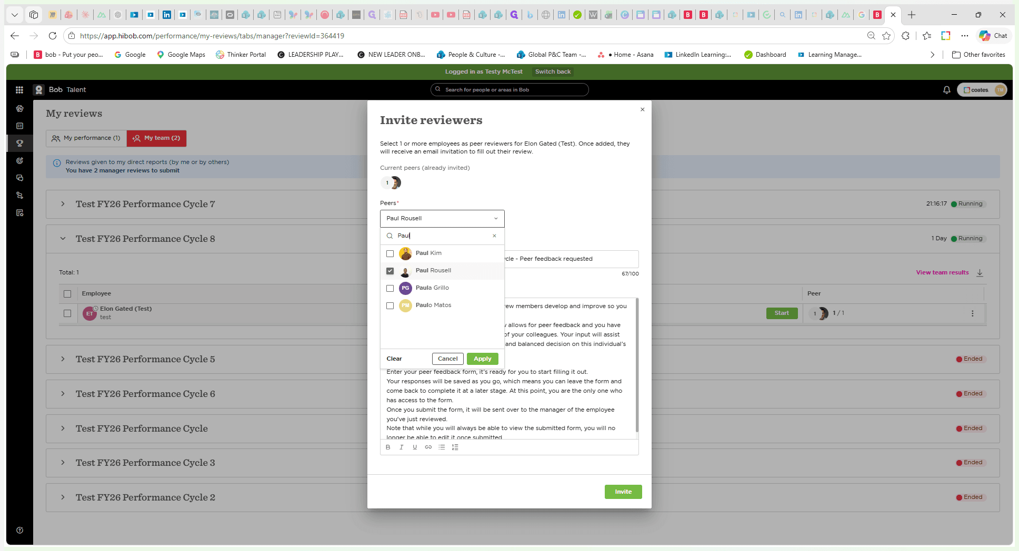The width and height of the screenshot is (1019, 551).
Task: Expand Test FY26 Performance Cycle 5
Action: (x=63, y=359)
